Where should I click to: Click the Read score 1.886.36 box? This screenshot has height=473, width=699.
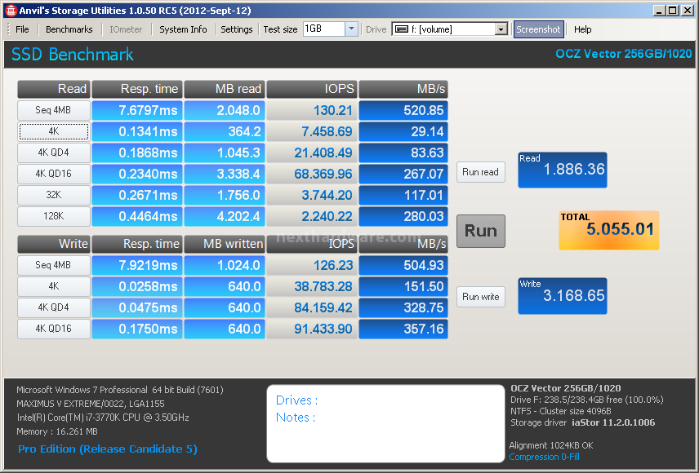pyautogui.click(x=562, y=170)
